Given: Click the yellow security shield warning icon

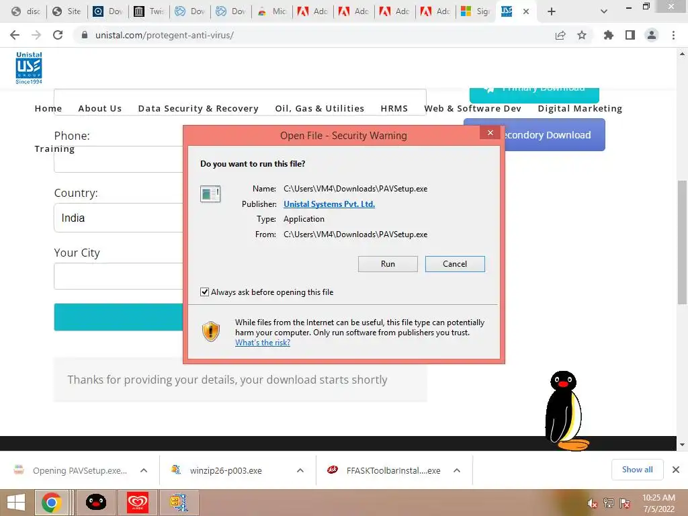Looking at the screenshot, I should point(211,331).
